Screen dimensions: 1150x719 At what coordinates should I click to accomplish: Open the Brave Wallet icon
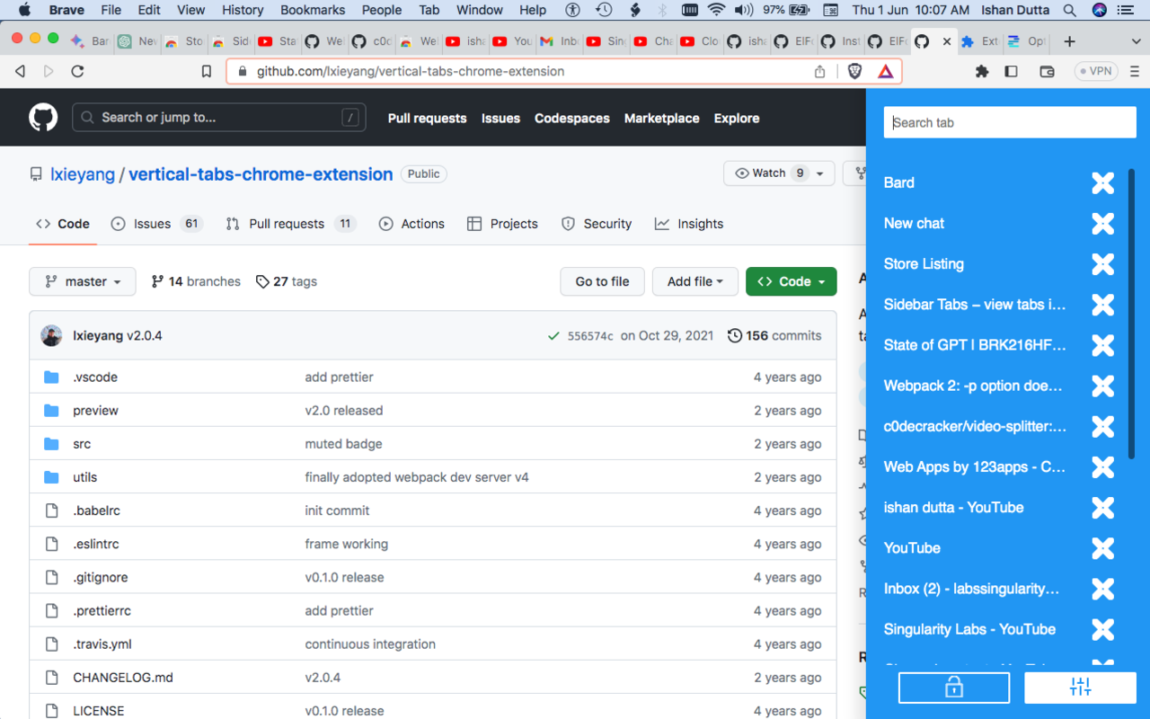click(x=1046, y=70)
